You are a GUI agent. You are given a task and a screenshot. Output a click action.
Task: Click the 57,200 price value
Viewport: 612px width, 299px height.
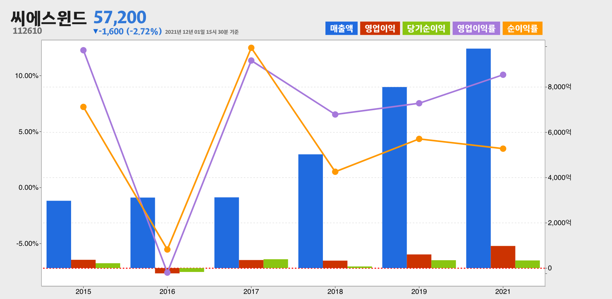[x=120, y=17]
